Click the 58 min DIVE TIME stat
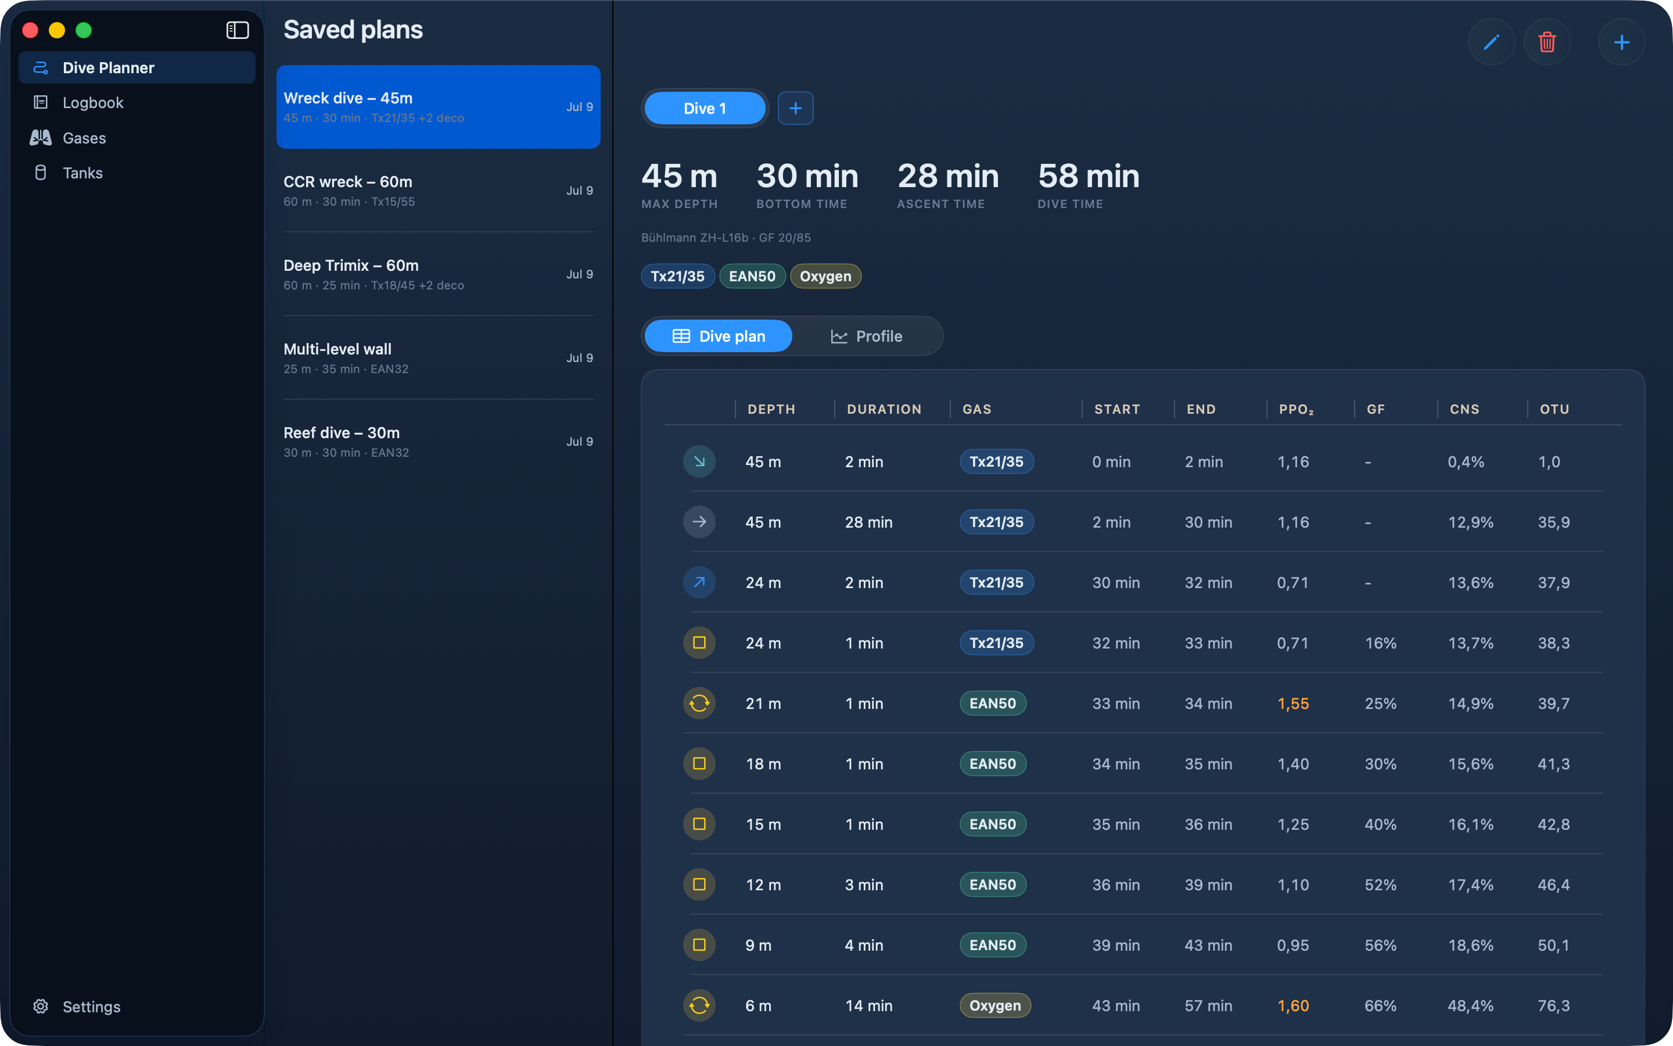 (1088, 185)
